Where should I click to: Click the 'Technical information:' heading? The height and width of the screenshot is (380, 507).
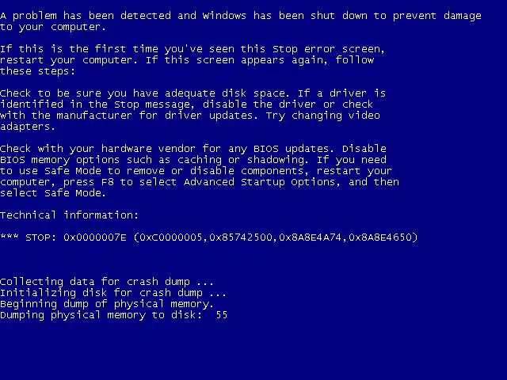pyautogui.click(x=69, y=215)
